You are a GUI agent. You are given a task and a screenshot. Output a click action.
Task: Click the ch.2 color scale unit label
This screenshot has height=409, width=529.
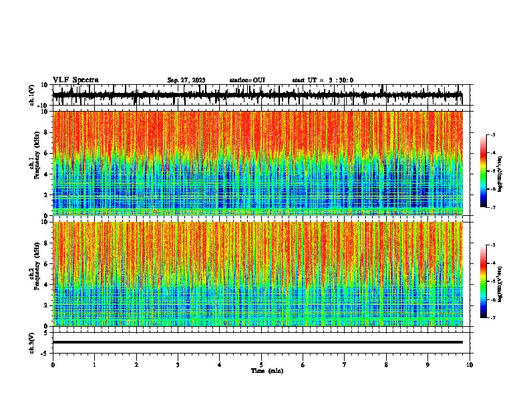[x=500, y=285]
